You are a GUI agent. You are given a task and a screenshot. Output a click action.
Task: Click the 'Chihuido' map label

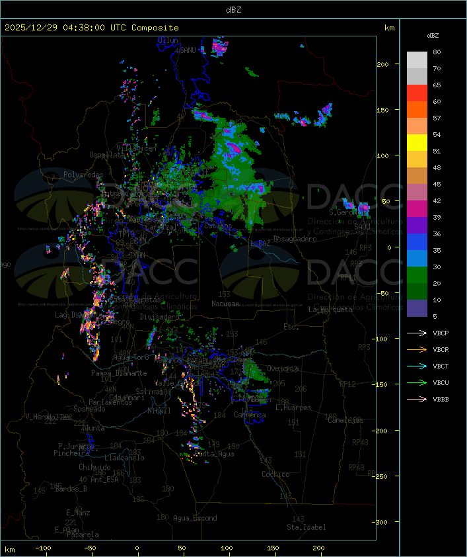click(x=94, y=467)
